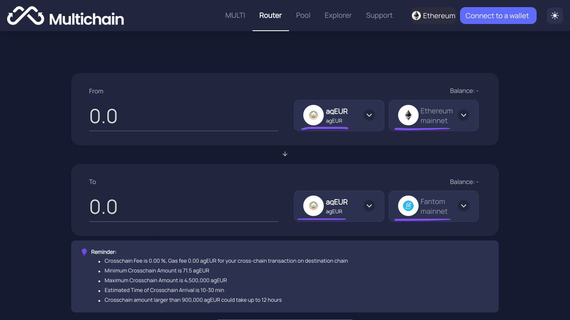Click the Ethereum icon in header
This screenshot has height=320, width=570.
click(416, 16)
